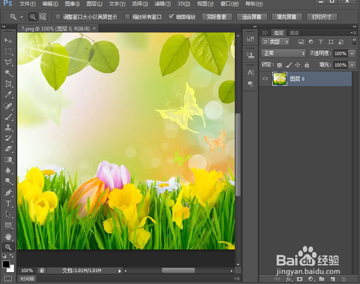Open the Paragraph panel icon
Image resolution: width=360 pixels, height=284 pixels.
coord(250,84)
